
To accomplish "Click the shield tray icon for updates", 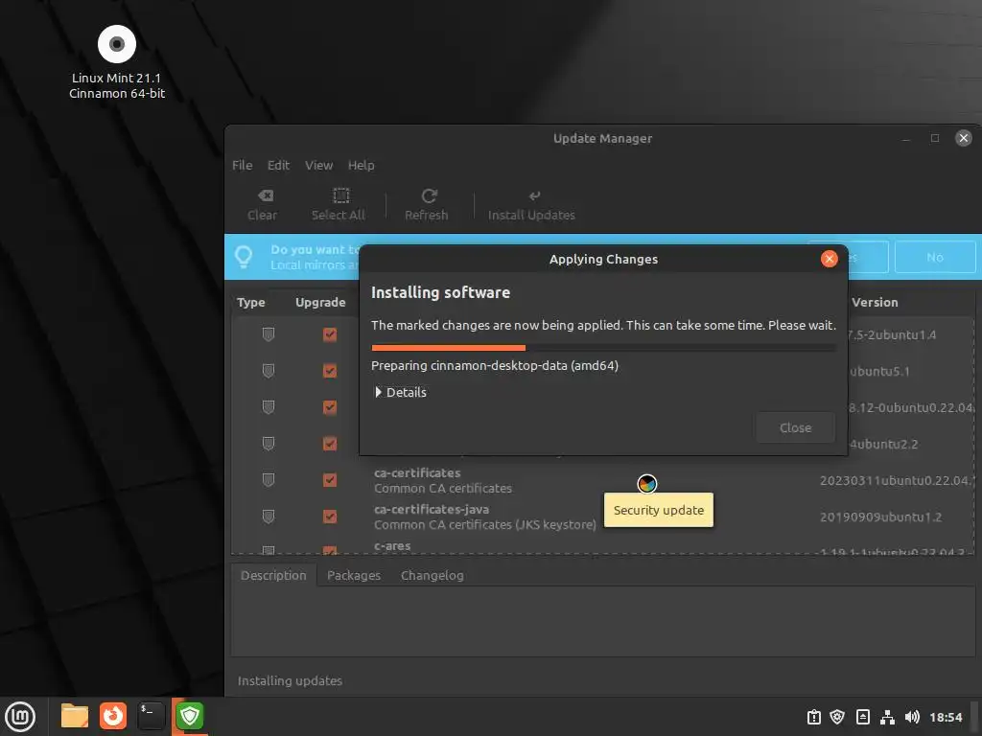I will click(x=837, y=717).
